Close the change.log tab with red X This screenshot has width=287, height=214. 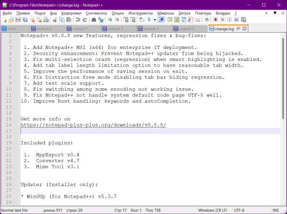pos(244,28)
